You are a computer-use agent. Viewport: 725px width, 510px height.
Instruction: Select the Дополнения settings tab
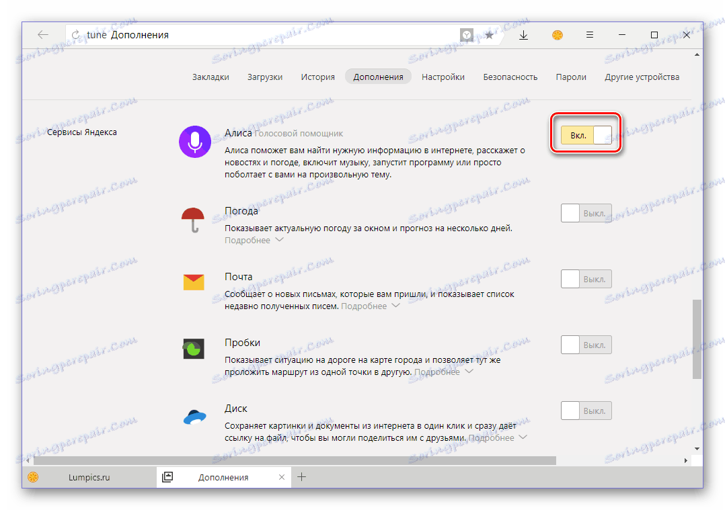tap(378, 77)
